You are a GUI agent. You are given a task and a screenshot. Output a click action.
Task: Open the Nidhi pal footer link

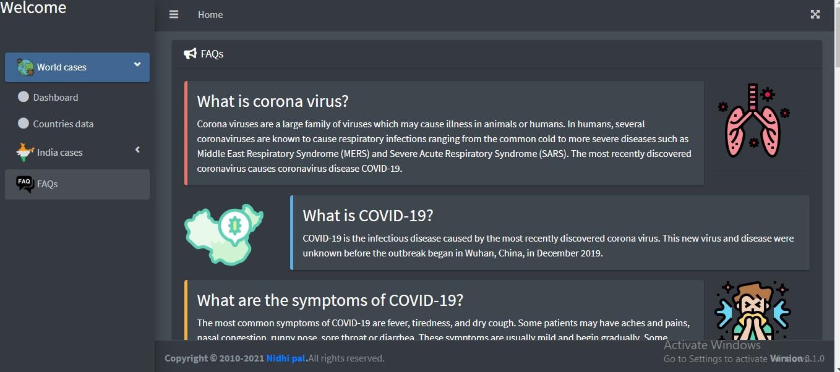click(x=286, y=358)
